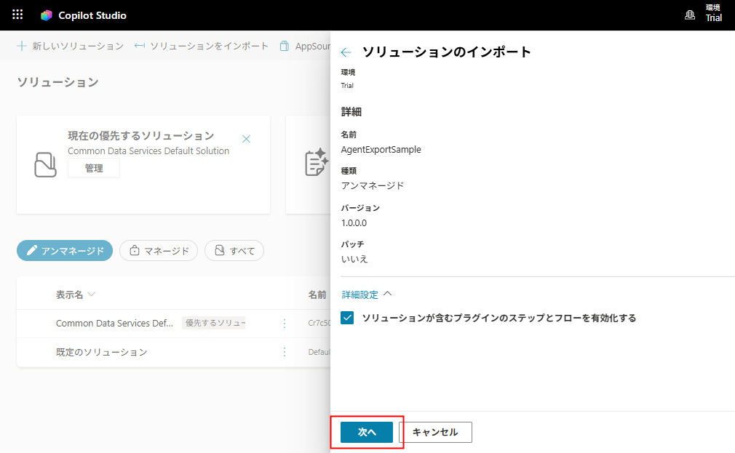735x453 pixels.
Task: Click ソリューションをインポート in the command bar
Action: pyautogui.click(x=202, y=46)
